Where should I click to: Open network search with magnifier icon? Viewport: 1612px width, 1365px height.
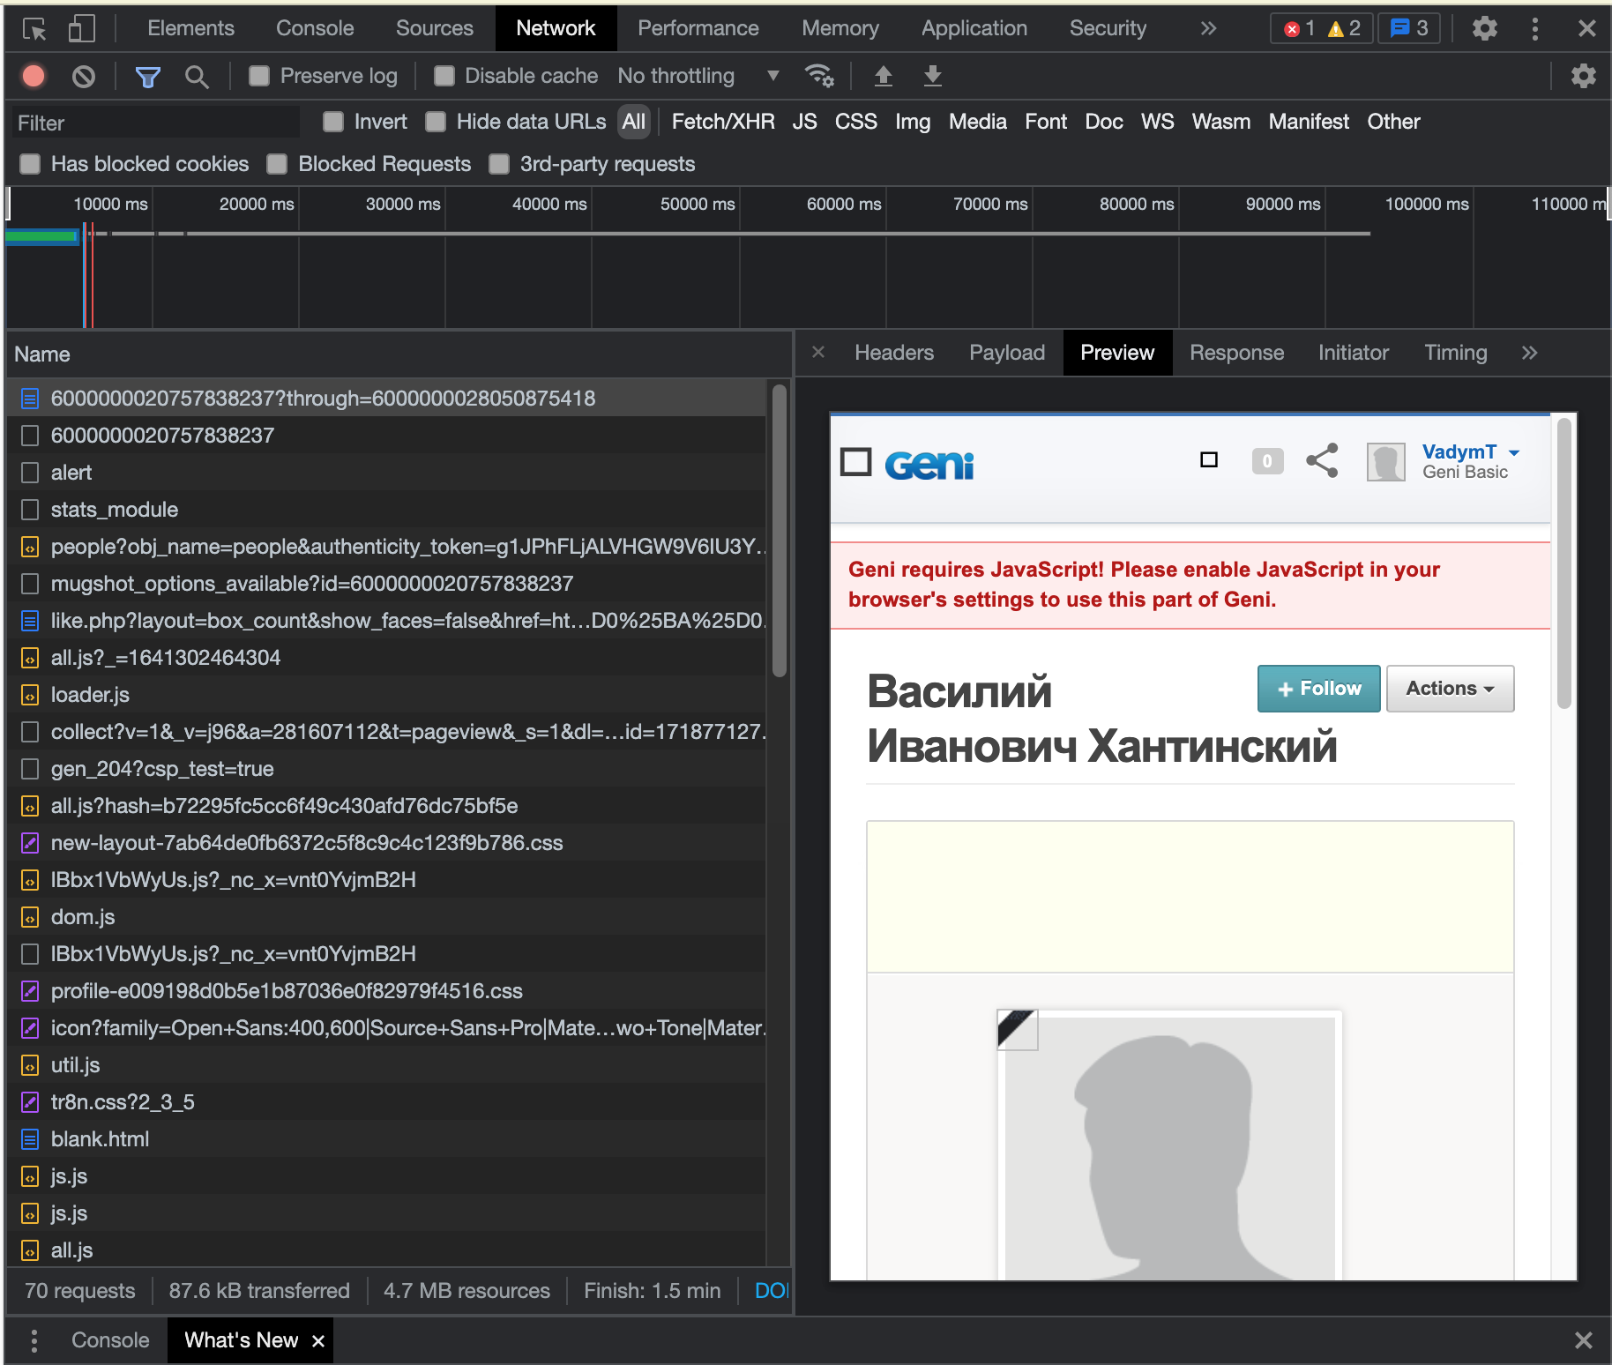pos(197,77)
